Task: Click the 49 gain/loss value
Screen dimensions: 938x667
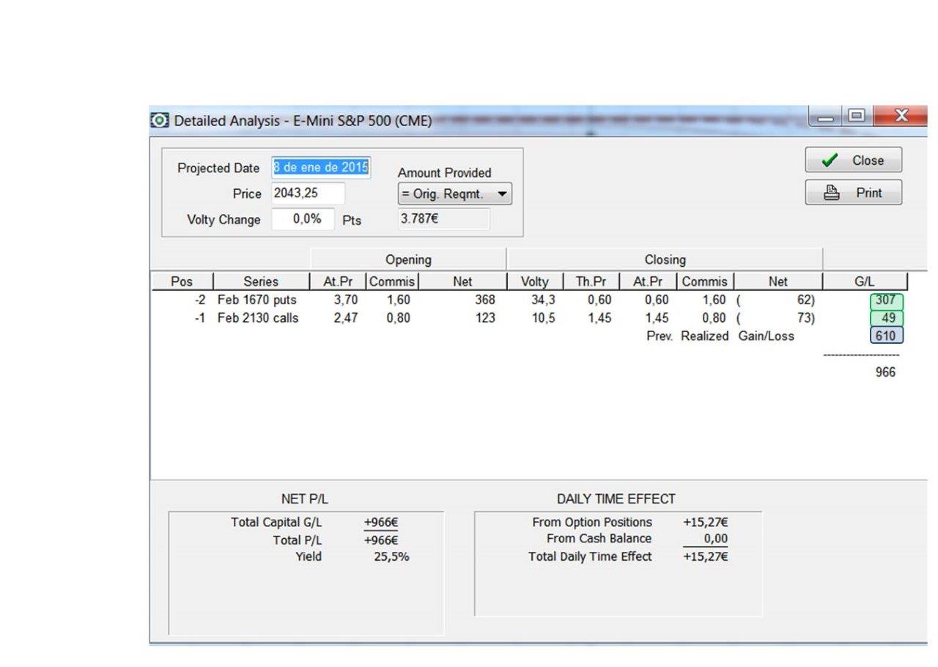Action: coord(887,318)
